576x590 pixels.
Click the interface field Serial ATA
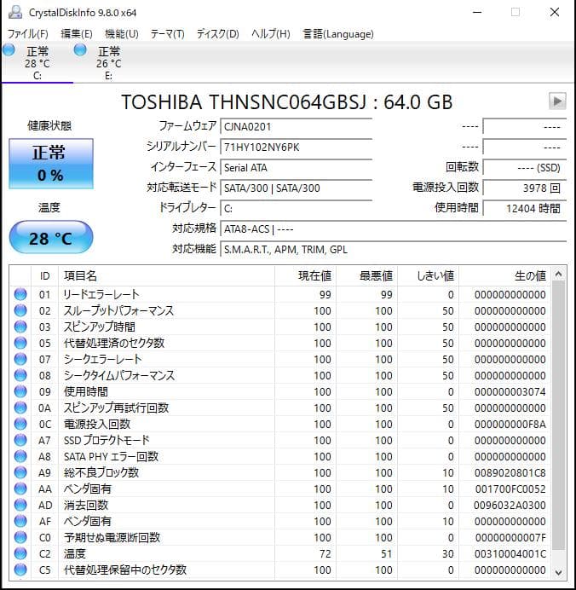pos(296,167)
